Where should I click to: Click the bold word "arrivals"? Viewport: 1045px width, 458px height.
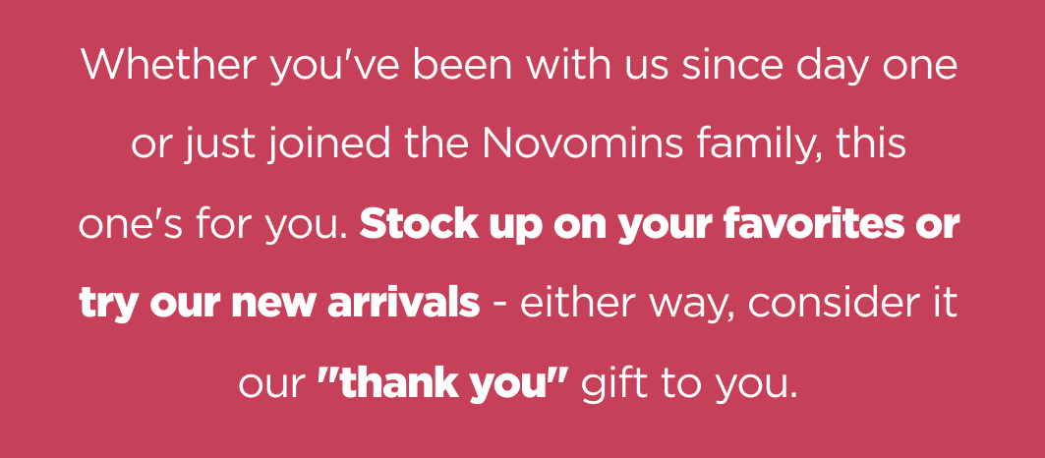click(403, 304)
